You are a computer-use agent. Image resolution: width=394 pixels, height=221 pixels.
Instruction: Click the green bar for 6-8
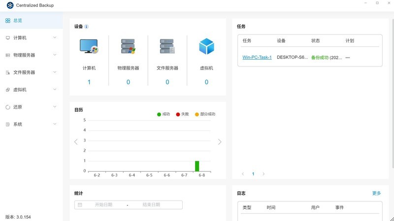point(197,166)
